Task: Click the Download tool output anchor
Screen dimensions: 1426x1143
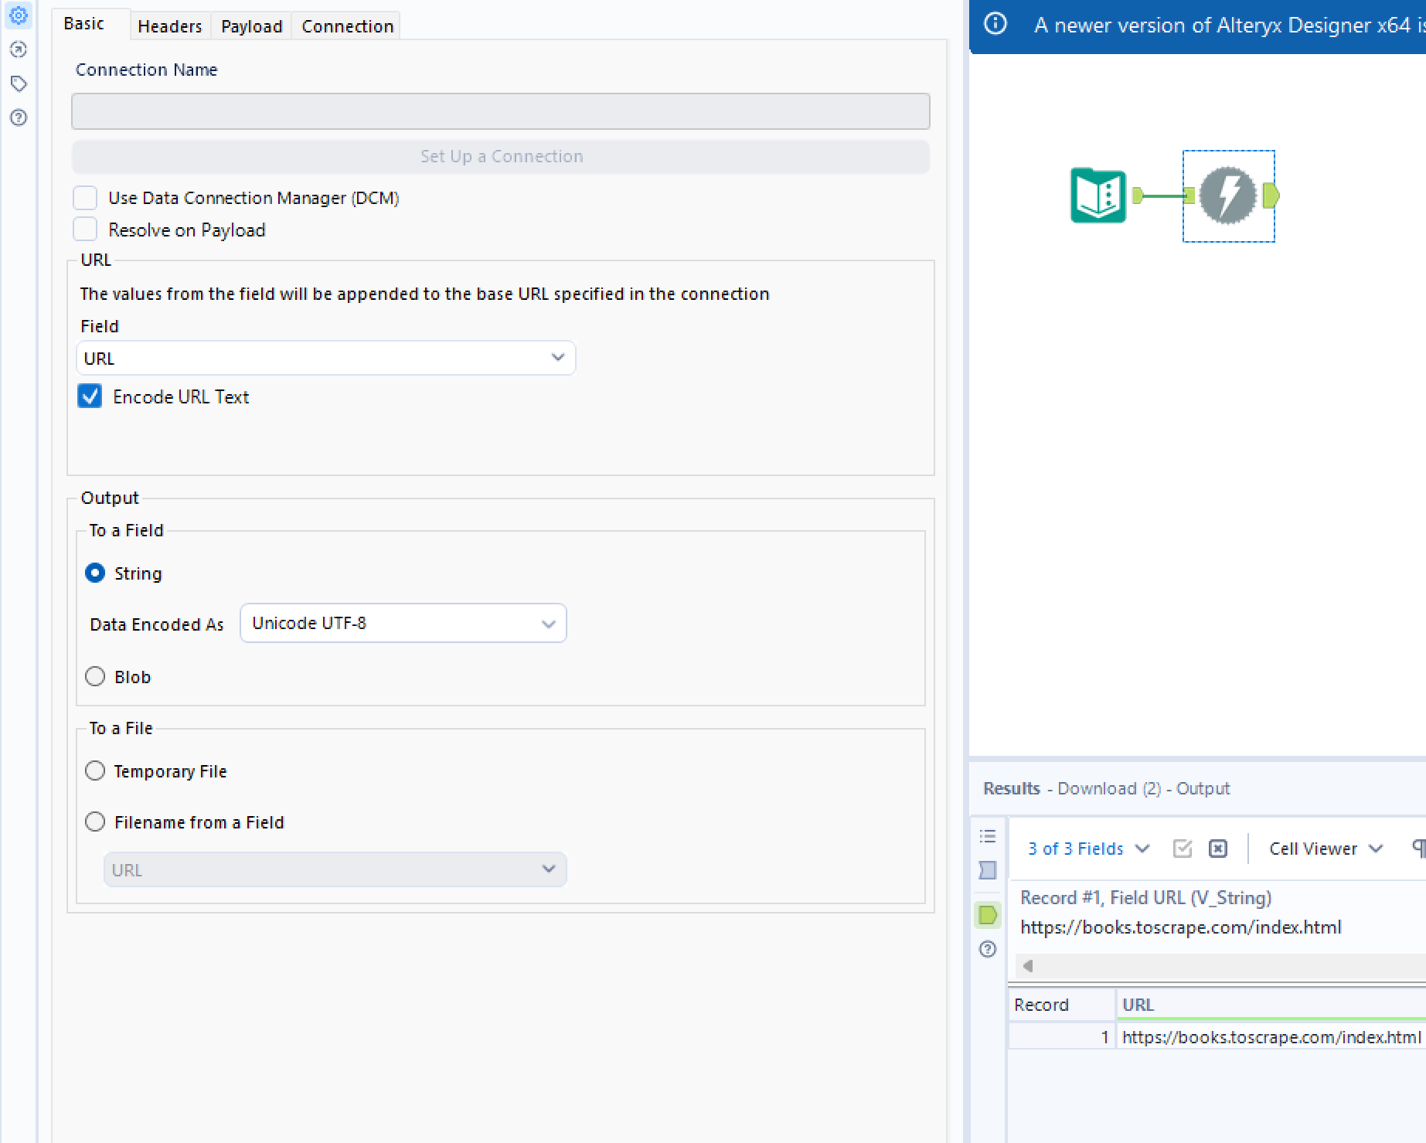Action: pyautogui.click(x=1271, y=196)
